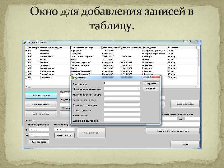This screenshot has width=224, height=168.
Task: Focus the Код товара input field
Action: 122,83
